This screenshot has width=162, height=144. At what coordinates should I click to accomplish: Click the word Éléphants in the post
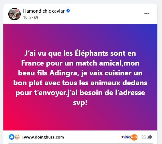tap(91, 53)
